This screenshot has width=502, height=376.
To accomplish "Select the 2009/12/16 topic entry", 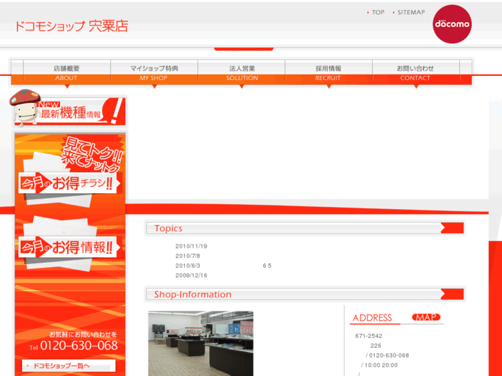I will [x=191, y=275].
